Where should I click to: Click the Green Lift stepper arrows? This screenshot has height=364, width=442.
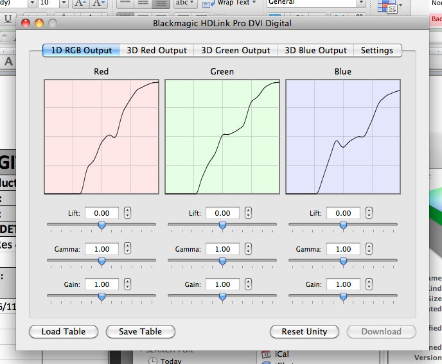tap(248, 213)
